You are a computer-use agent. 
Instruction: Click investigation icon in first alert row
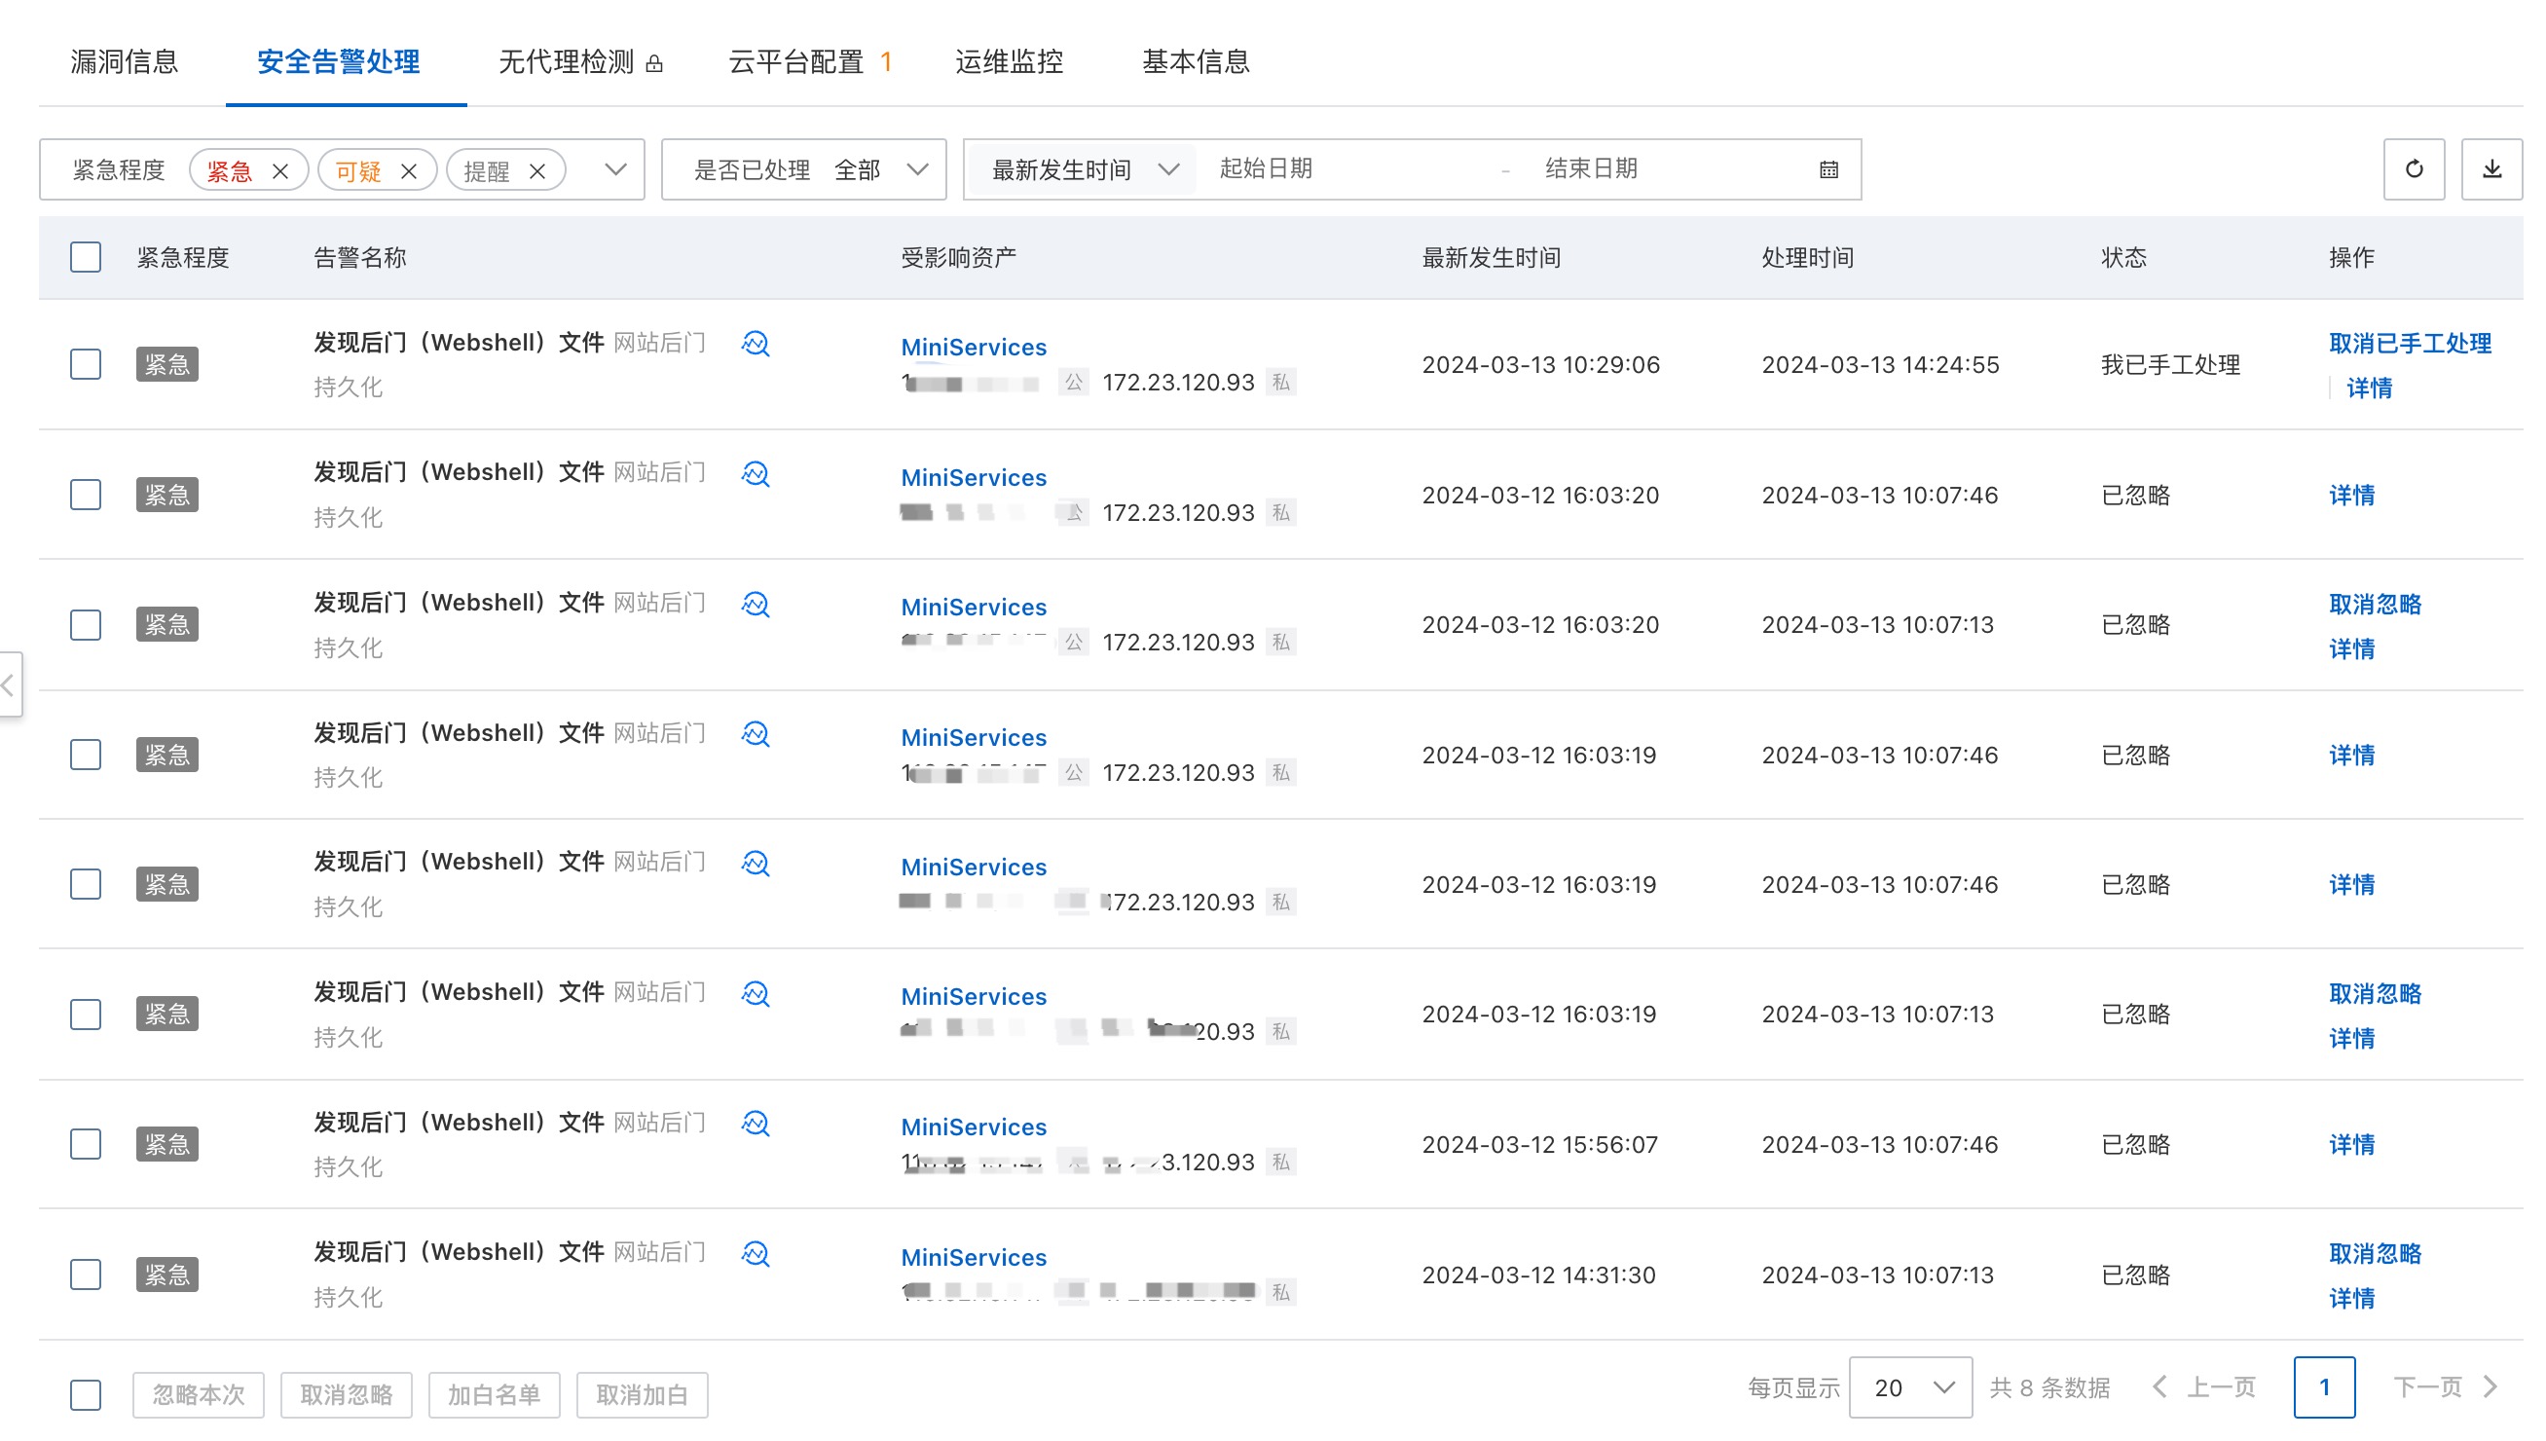click(755, 344)
